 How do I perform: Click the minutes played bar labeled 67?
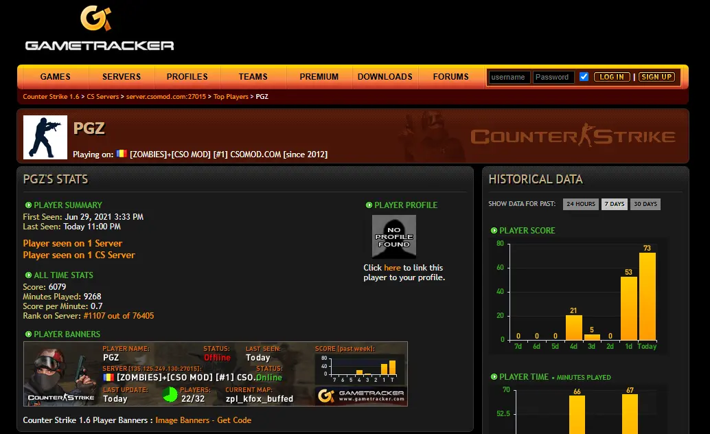[630, 414]
